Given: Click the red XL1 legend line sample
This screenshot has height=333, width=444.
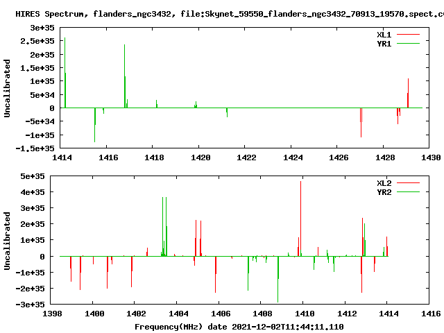Looking at the screenshot, I should pos(408,35).
